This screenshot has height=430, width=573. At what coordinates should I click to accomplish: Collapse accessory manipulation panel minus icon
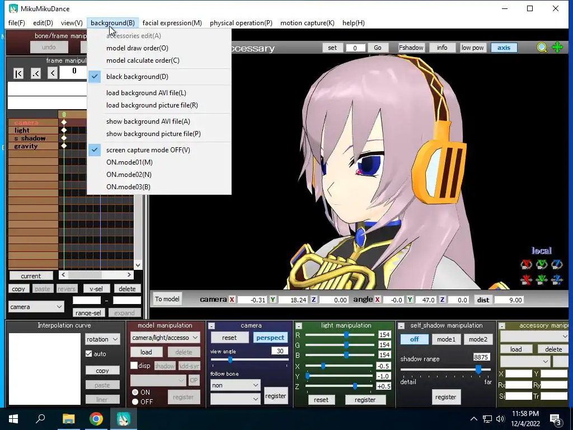[x=502, y=326]
